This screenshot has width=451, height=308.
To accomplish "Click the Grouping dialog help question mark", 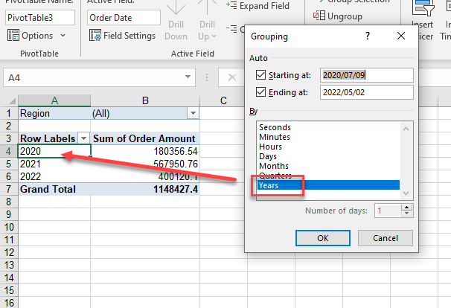I will point(367,36).
